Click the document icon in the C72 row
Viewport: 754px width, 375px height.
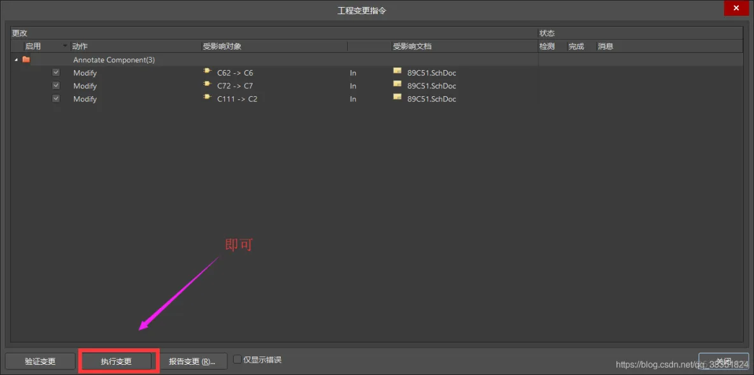coord(397,83)
